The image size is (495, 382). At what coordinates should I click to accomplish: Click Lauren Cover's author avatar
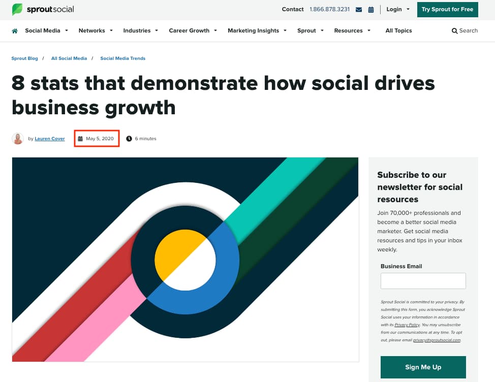[18, 139]
